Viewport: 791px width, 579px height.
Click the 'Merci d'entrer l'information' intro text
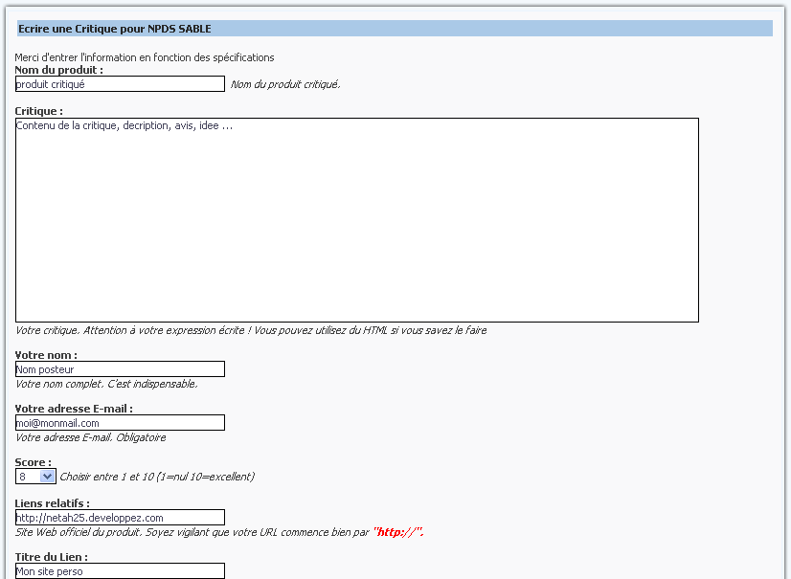tap(145, 57)
